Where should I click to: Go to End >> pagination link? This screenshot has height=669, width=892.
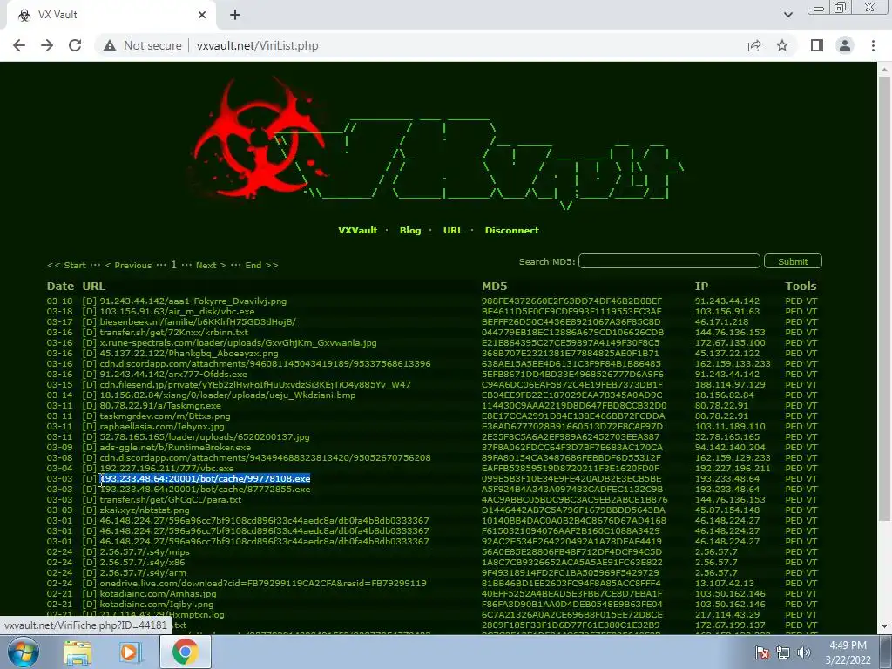261,265
